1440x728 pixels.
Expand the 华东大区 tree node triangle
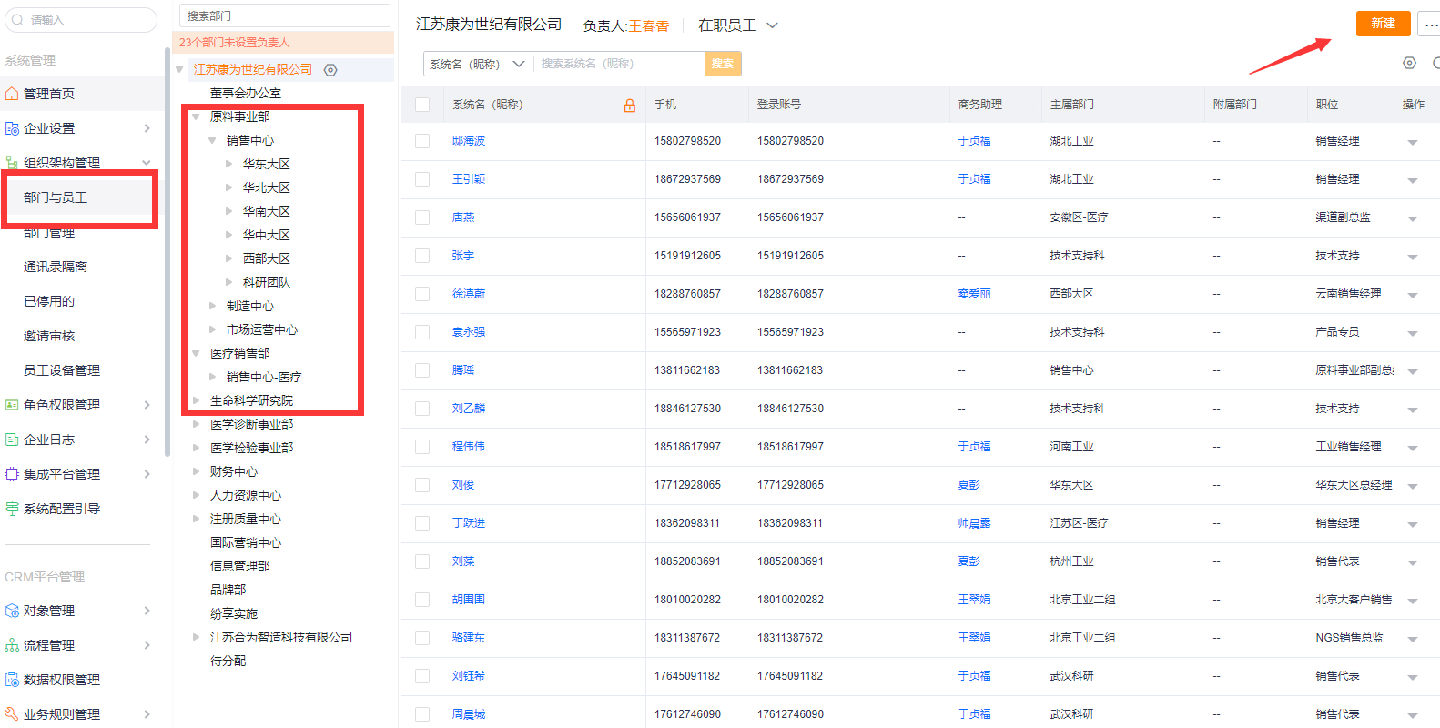point(228,164)
